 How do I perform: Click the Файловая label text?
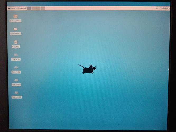click(16, 34)
